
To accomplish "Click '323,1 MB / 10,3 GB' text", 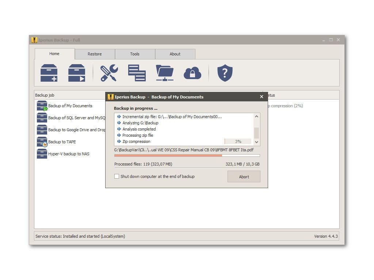I will 243,164.
